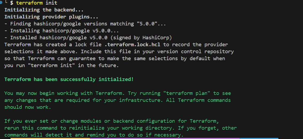Click the quoted "5.0.0" version constraint

(x=147, y=24)
